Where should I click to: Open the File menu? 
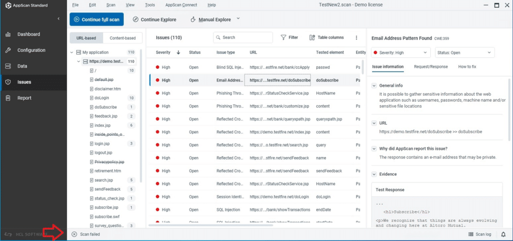[x=75, y=5]
